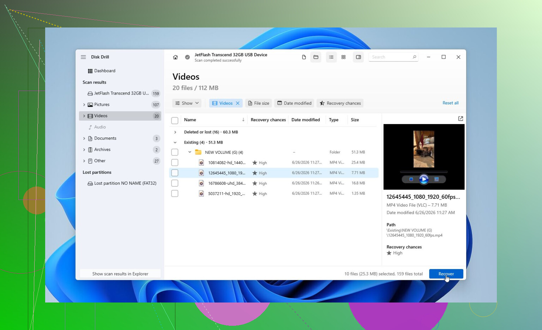Expand the Archives sidebar chevron
Screen dimensions: 542x330
click(84, 150)
